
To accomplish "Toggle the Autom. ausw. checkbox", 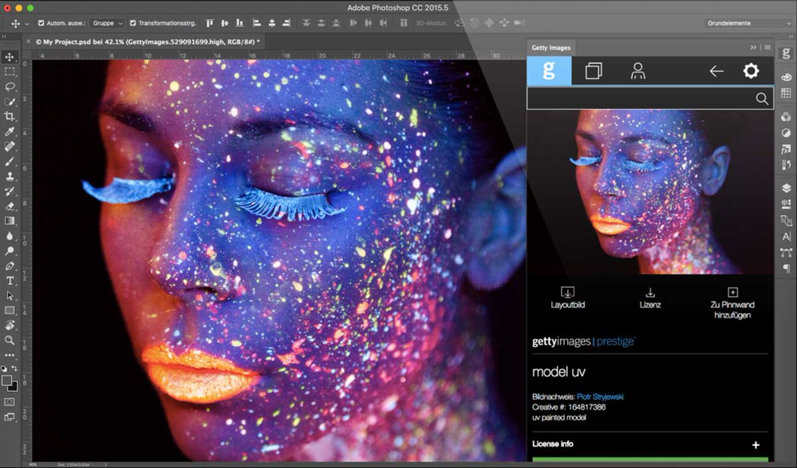I will pyautogui.click(x=42, y=23).
